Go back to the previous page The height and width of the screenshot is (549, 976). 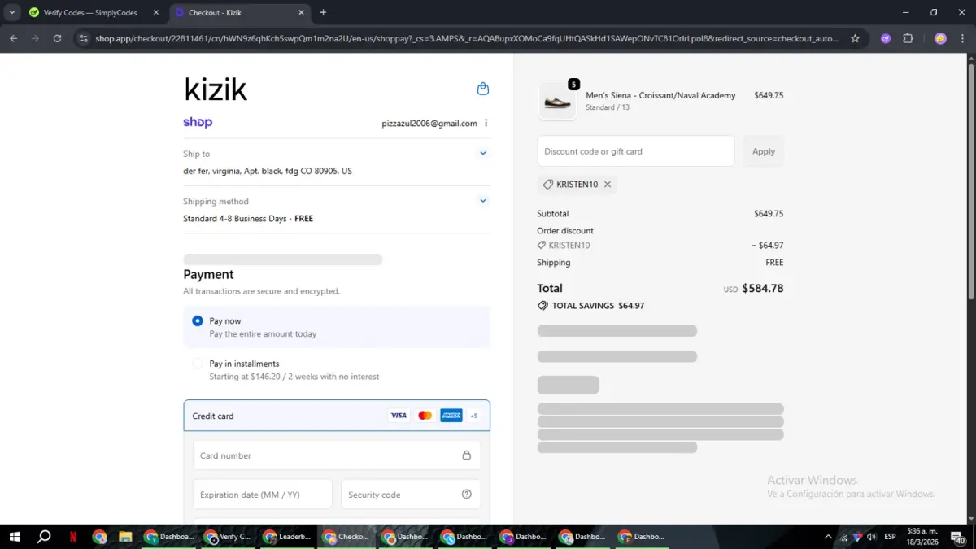click(13, 38)
